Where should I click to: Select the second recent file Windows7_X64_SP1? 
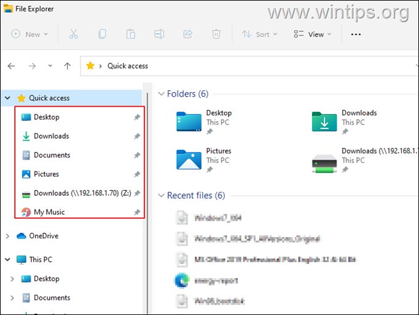tap(248, 239)
